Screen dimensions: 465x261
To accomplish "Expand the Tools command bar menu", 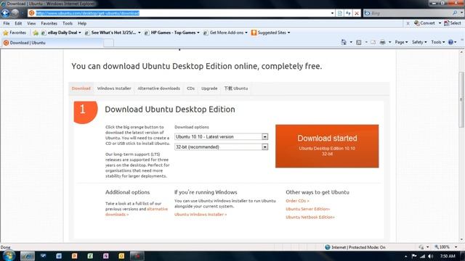I will click(x=437, y=42).
